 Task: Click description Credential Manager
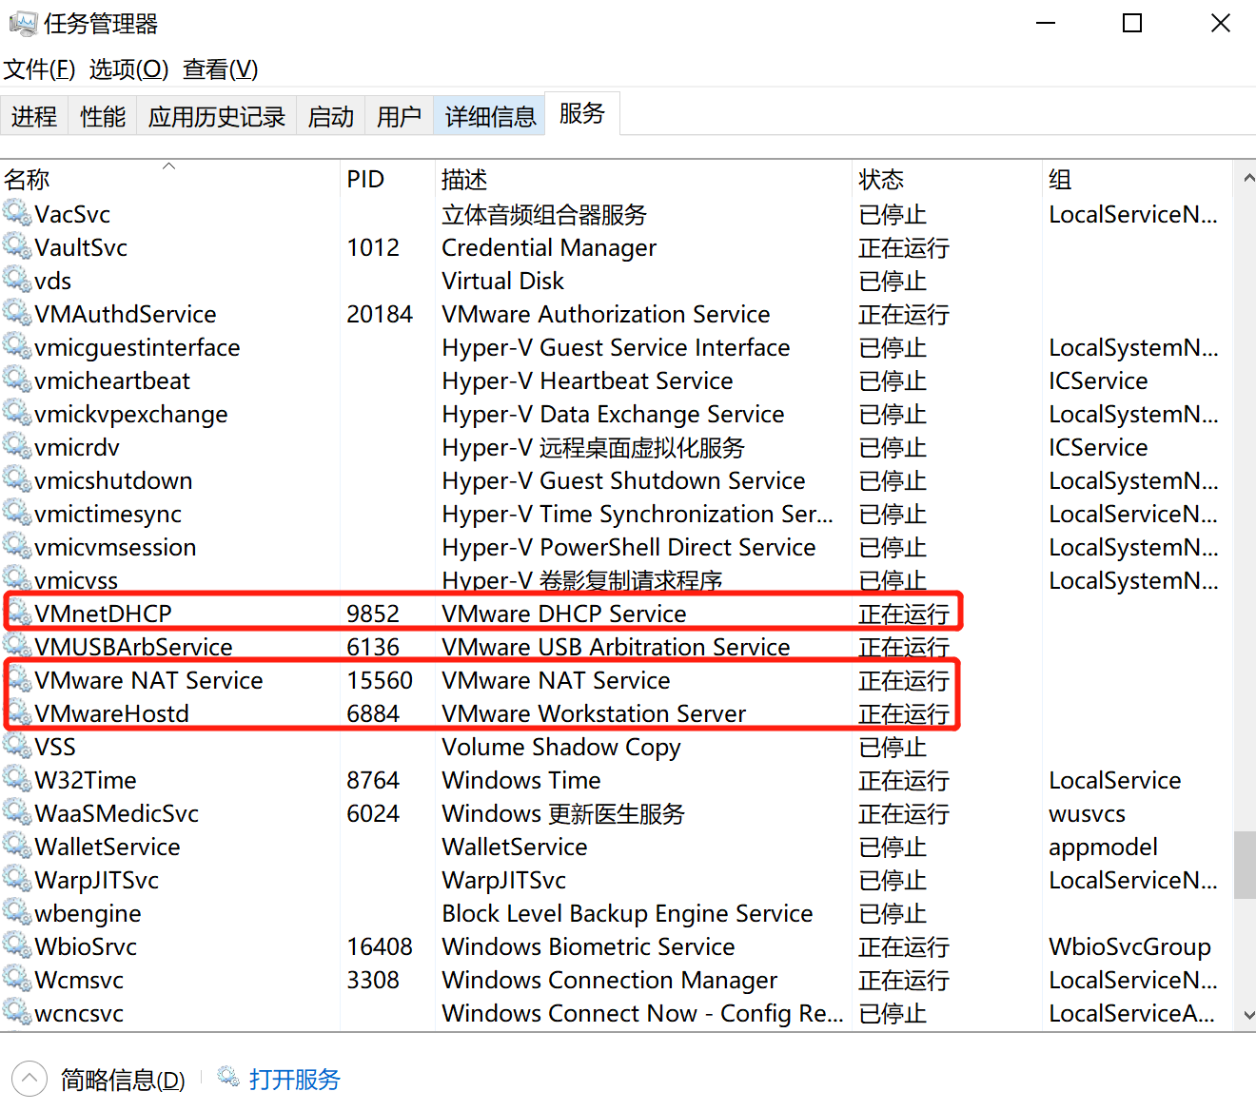pos(549,247)
